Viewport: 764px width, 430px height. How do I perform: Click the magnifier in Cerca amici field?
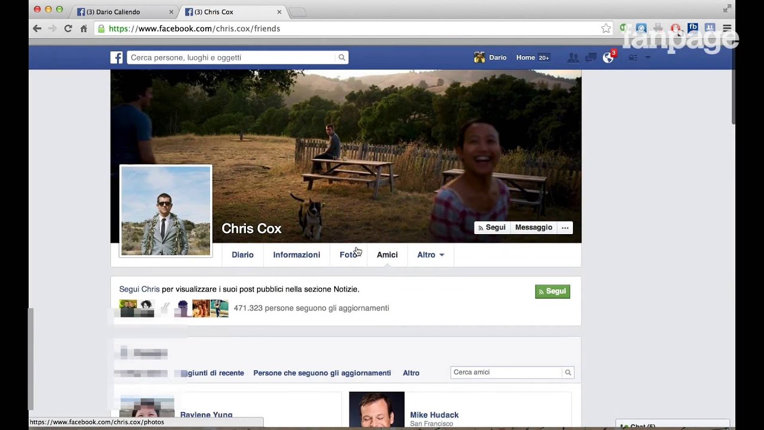point(568,372)
